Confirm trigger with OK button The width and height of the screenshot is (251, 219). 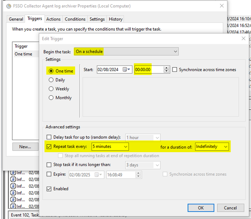coord(201,208)
